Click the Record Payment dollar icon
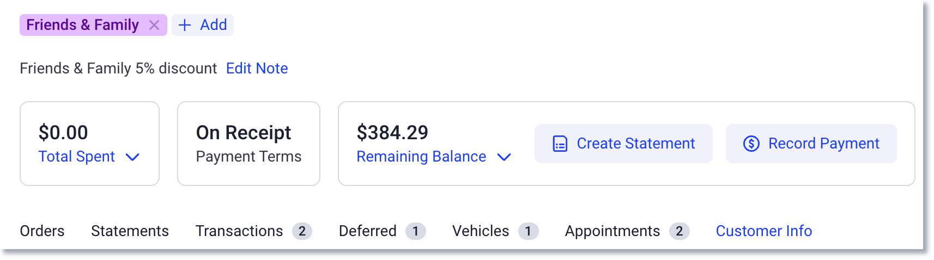Viewport: 934px width, 260px height. click(751, 144)
